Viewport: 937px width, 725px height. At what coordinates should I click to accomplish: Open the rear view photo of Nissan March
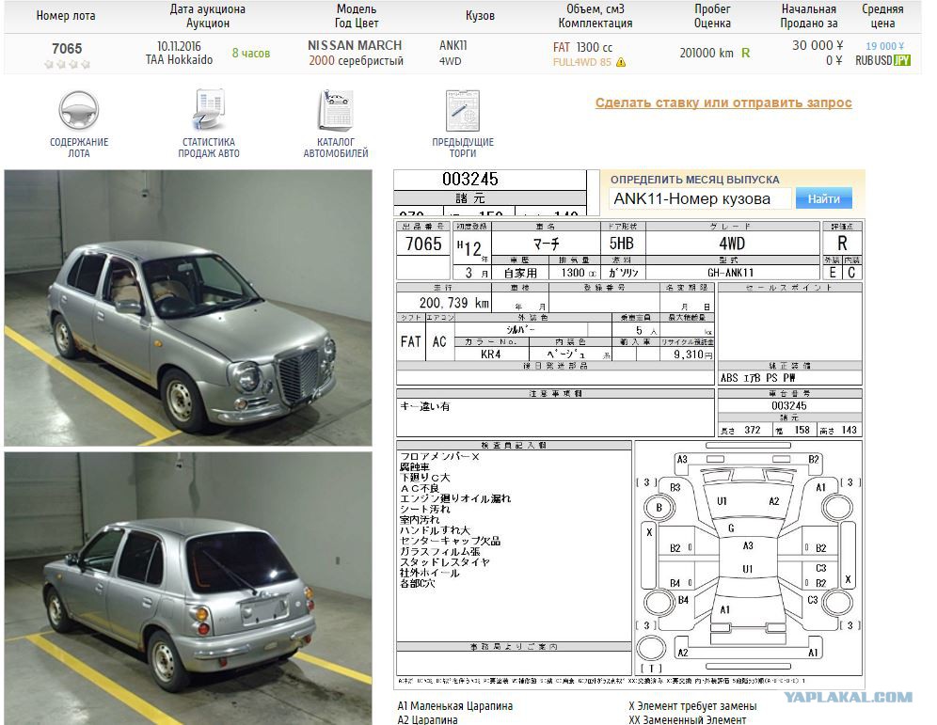pyautogui.click(x=187, y=589)
